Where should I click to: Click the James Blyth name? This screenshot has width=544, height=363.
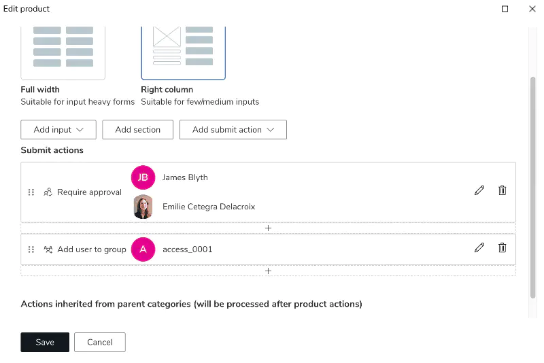coord(185,177)
